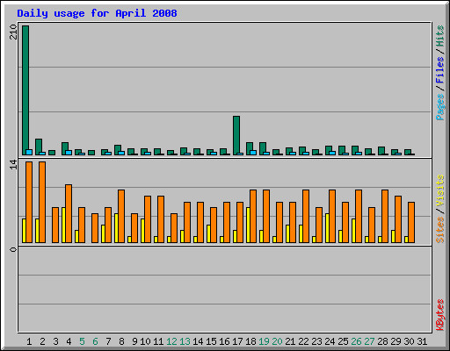This screenshot has width=450, height=351.
Task: Click the '210' axis maximum value
Action: [13, 32]
